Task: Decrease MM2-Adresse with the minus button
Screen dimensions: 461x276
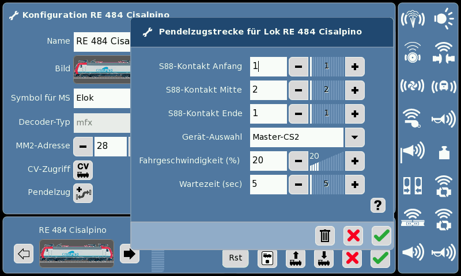Action: [x=83, y=147]
